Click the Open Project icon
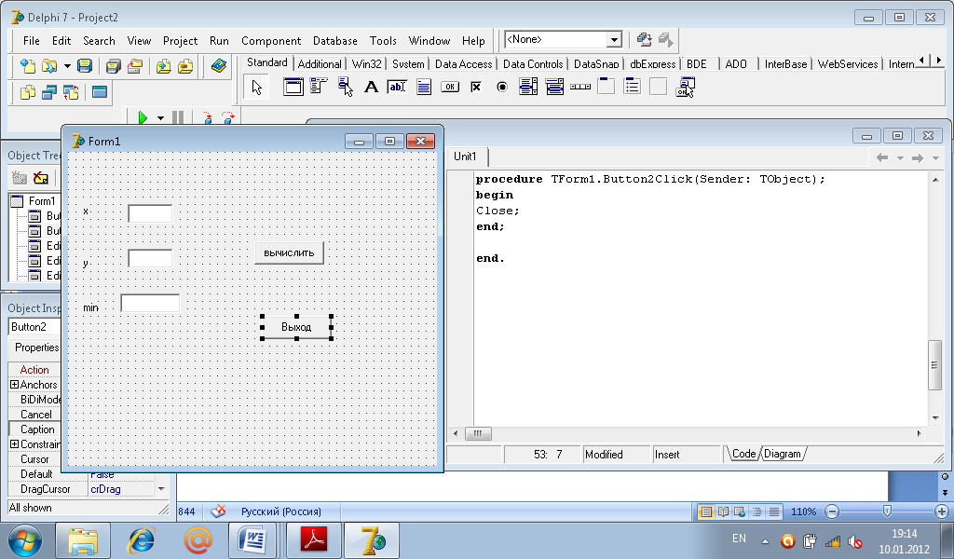This screenshot has width=954, height=559. [134, 66]
